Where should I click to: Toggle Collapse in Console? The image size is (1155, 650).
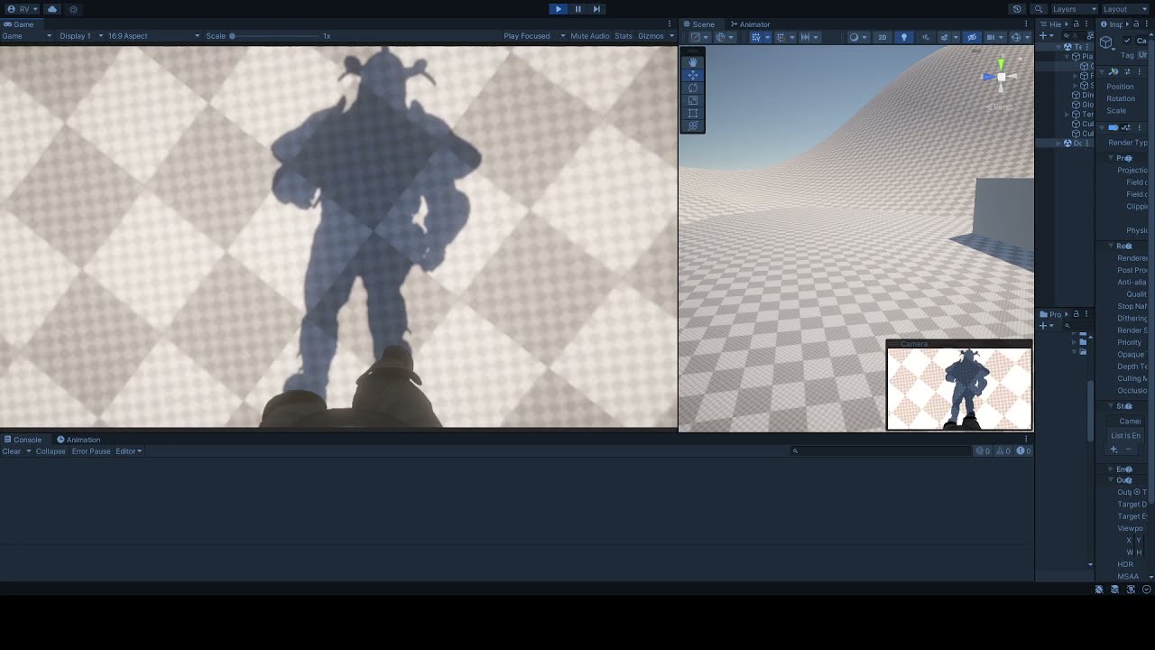point(51,451)
